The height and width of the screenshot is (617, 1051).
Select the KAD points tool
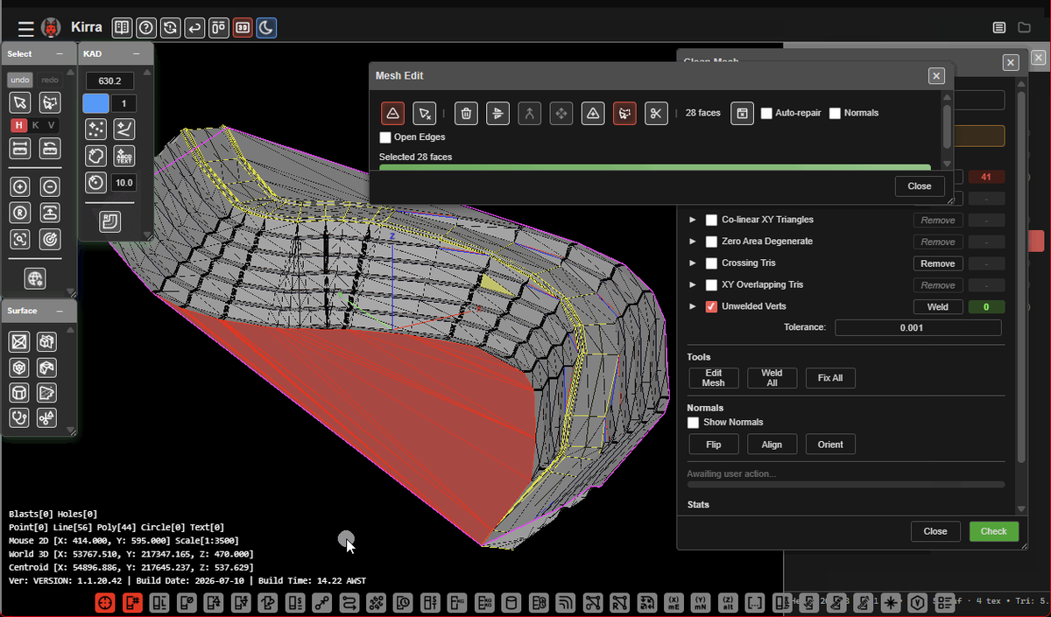point(96,130)
